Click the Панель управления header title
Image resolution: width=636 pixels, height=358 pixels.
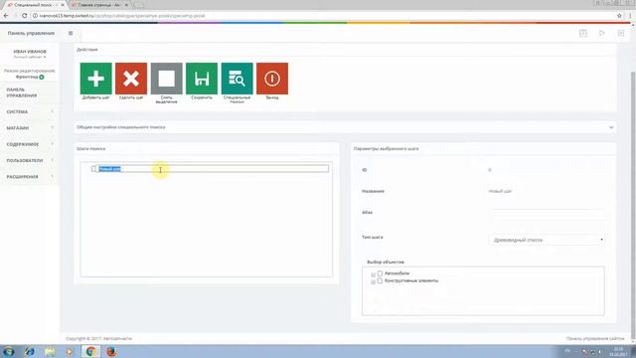point(31,33)
